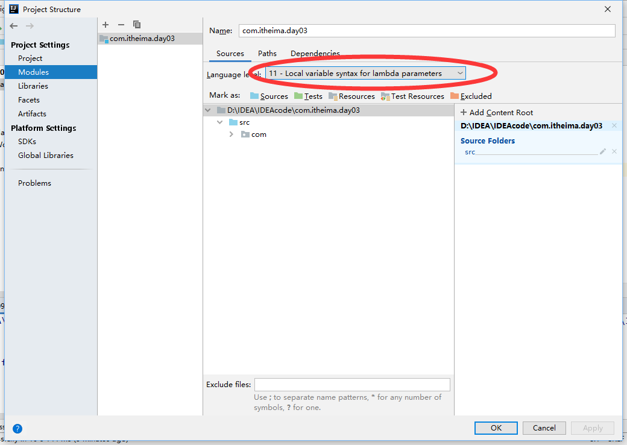Switch to the Sources tab
The image size is (627, 445).
(x=230, y=54)
